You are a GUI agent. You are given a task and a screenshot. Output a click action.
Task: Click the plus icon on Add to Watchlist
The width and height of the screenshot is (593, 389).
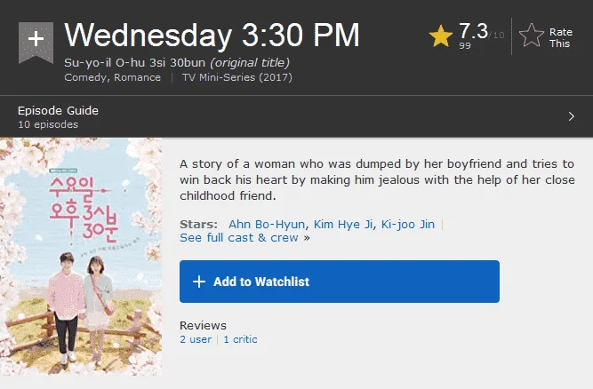click(199, 282)
